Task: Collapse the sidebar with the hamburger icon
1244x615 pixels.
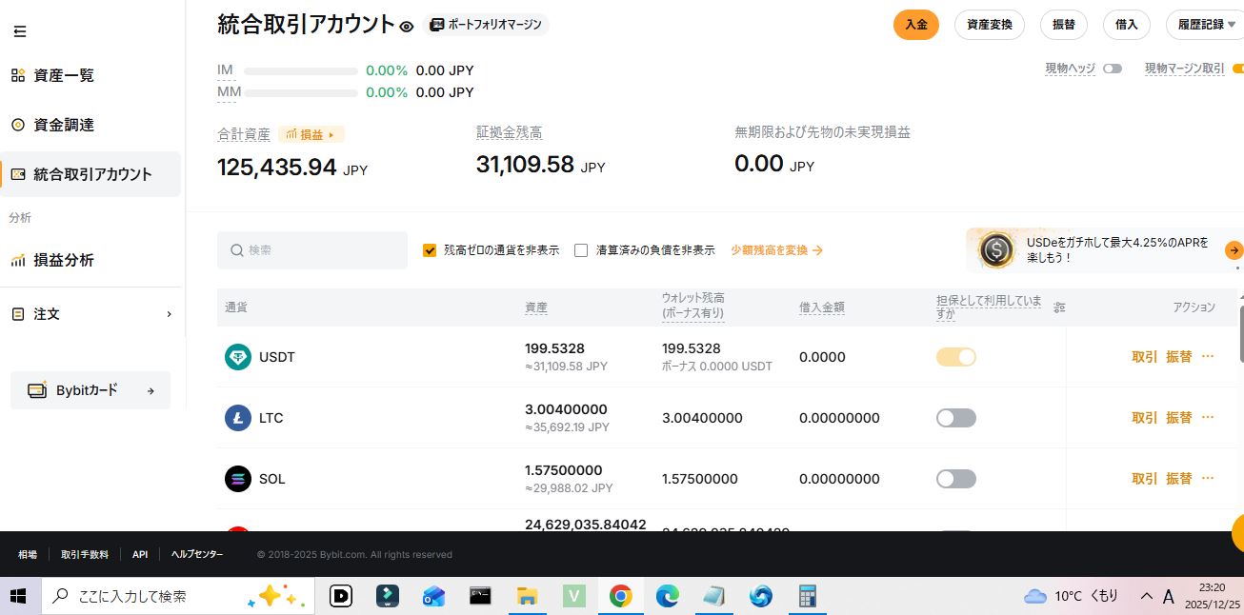Action: (x=19, y=31)
